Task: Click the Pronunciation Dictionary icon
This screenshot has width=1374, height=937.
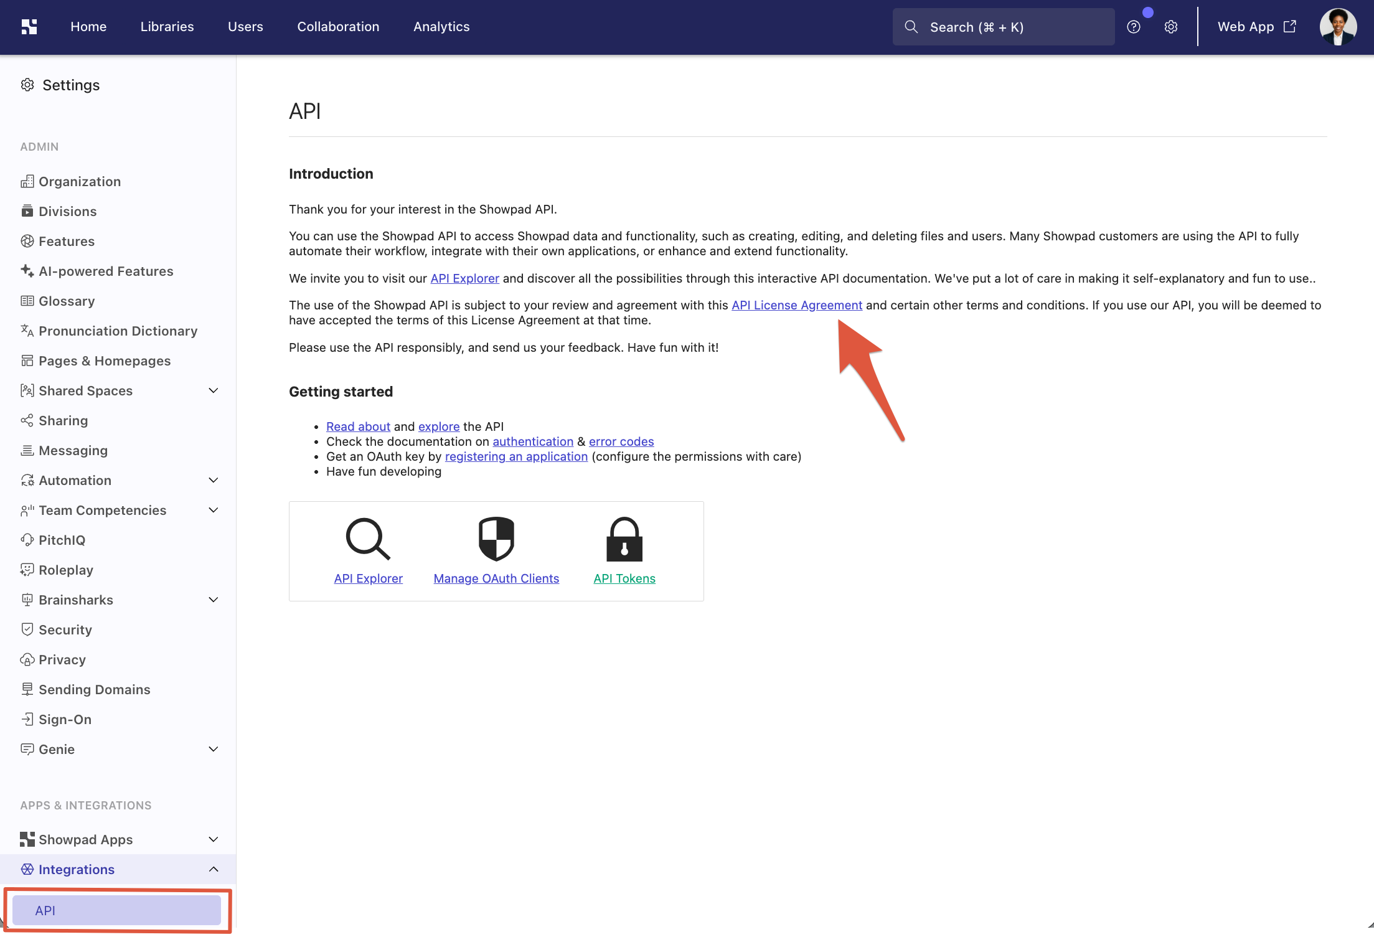Action: [x=27, y=331]
